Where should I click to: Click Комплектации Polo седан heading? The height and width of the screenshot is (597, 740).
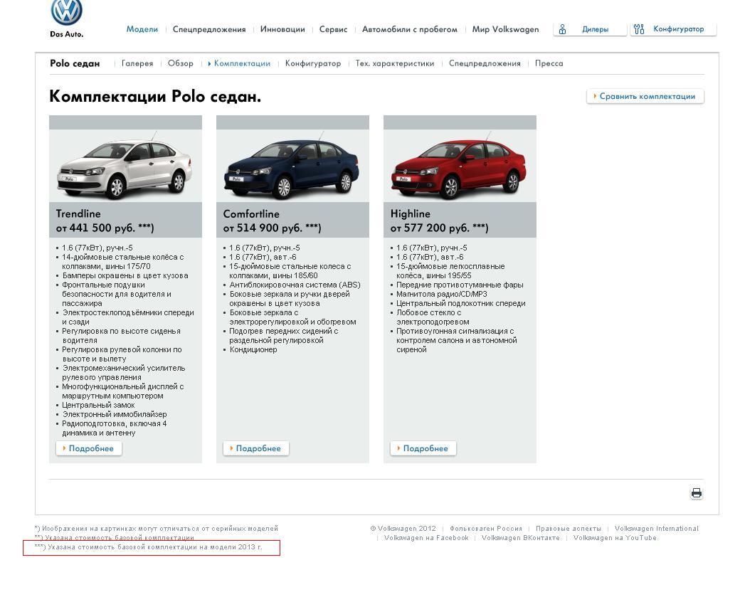click(155, 96)
